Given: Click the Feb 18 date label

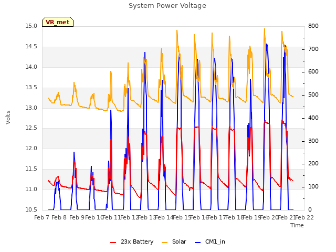Looking at the screenshot, I should (234, 217).
